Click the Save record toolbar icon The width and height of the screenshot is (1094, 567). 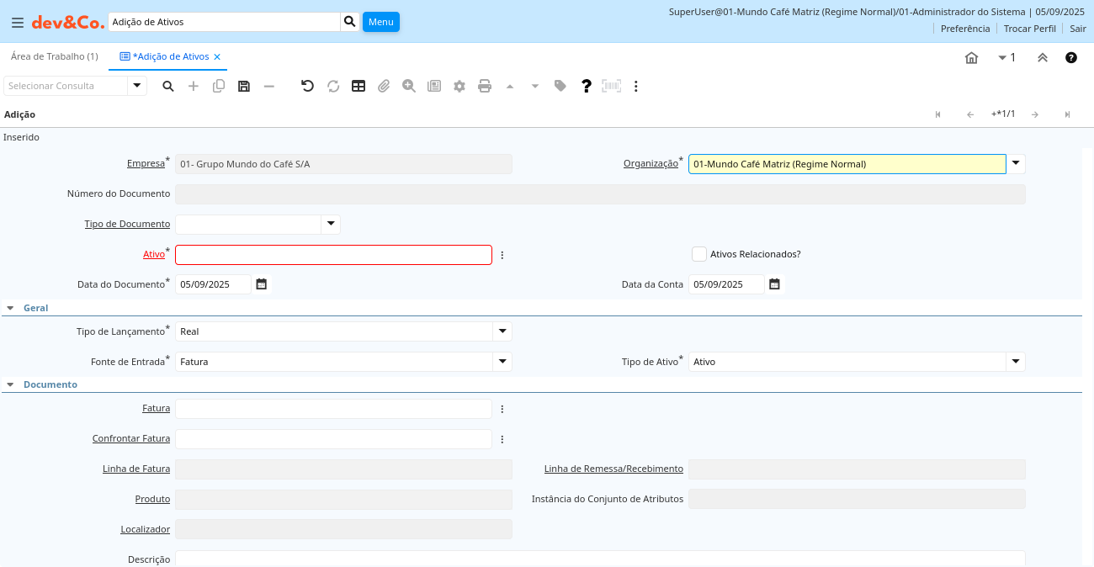(x=244, y=86)
